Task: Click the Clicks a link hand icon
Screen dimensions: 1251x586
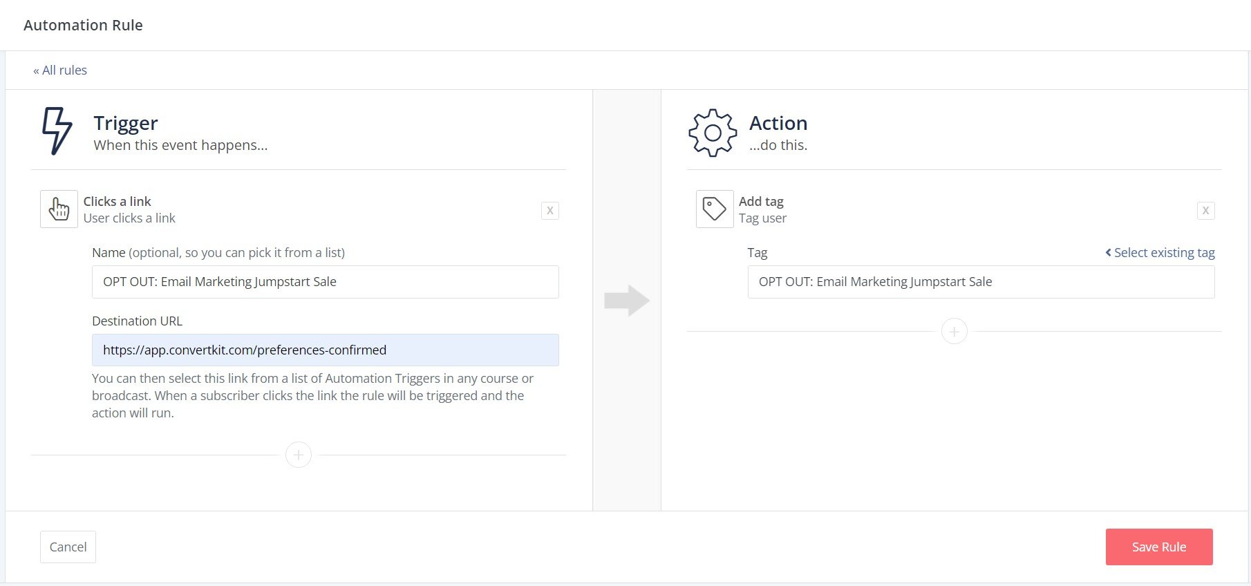Action: point(59,209)
